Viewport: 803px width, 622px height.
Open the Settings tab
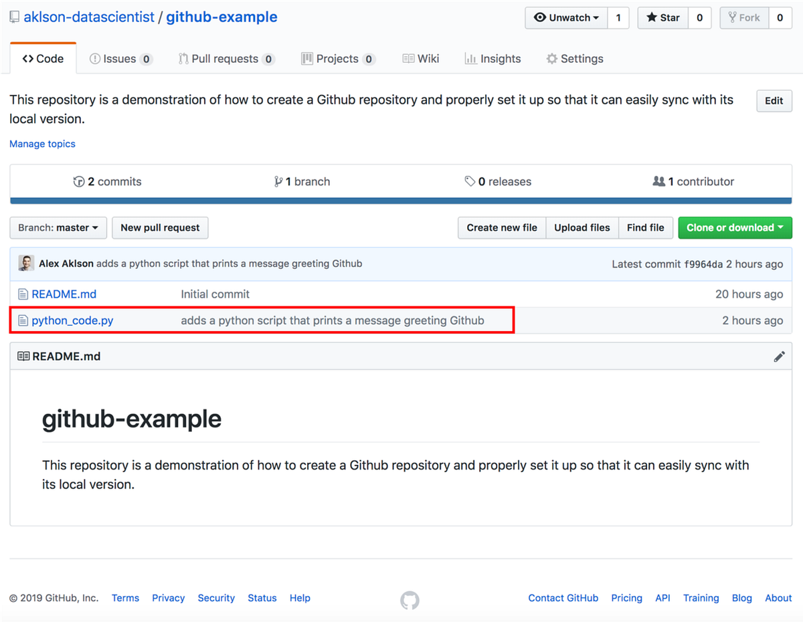pos(574,59)
